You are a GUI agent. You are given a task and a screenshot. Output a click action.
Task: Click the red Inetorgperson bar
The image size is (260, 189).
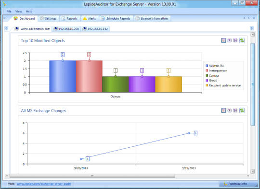89,76
